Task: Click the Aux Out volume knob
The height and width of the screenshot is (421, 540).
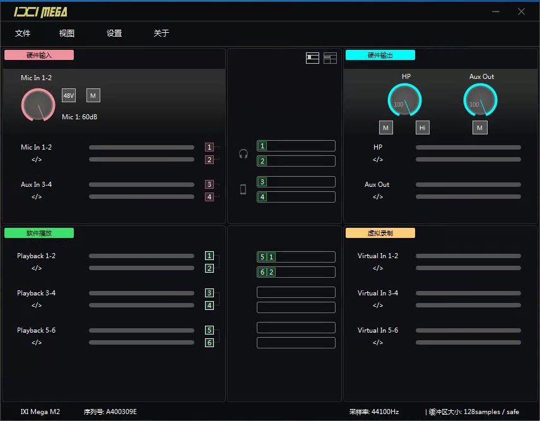Action: point(481,100)
